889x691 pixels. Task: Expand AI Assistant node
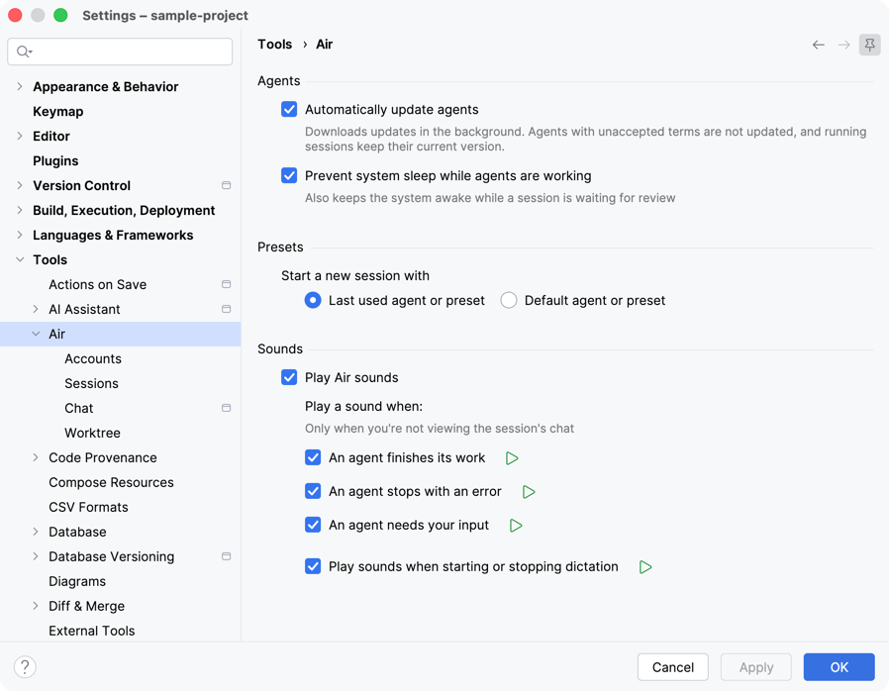[36, 309]
